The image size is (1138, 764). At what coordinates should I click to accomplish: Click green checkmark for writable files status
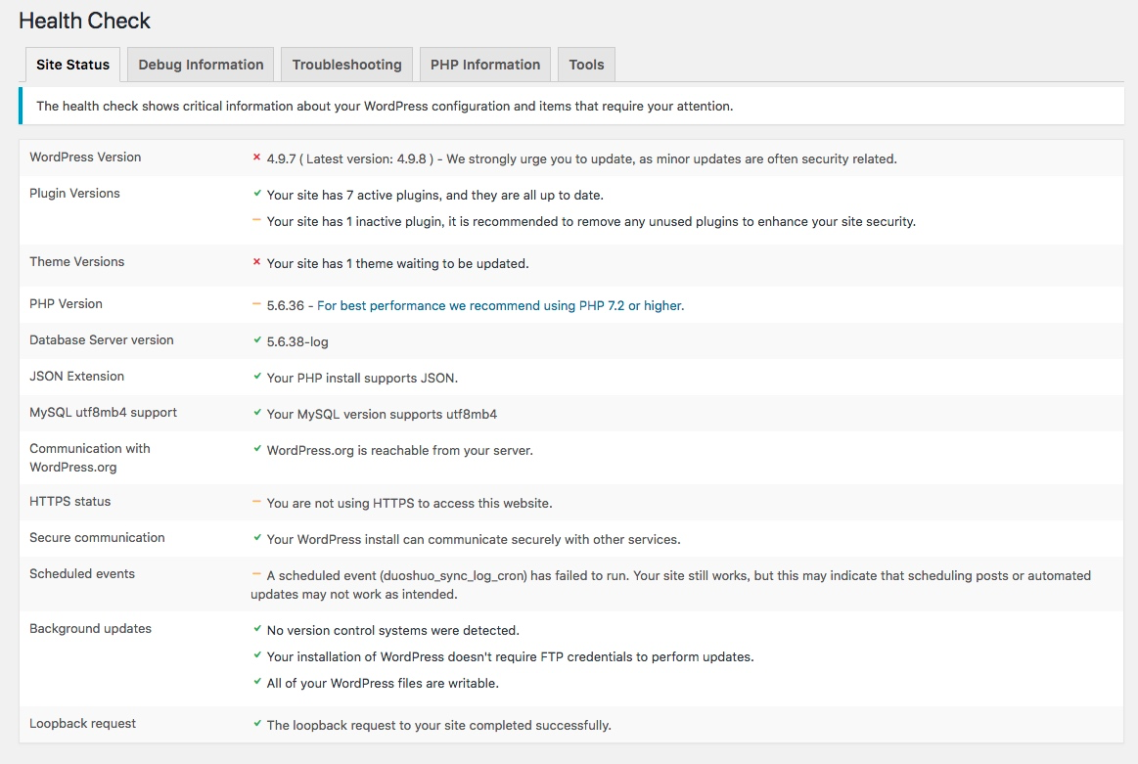[x=256, y=683]
